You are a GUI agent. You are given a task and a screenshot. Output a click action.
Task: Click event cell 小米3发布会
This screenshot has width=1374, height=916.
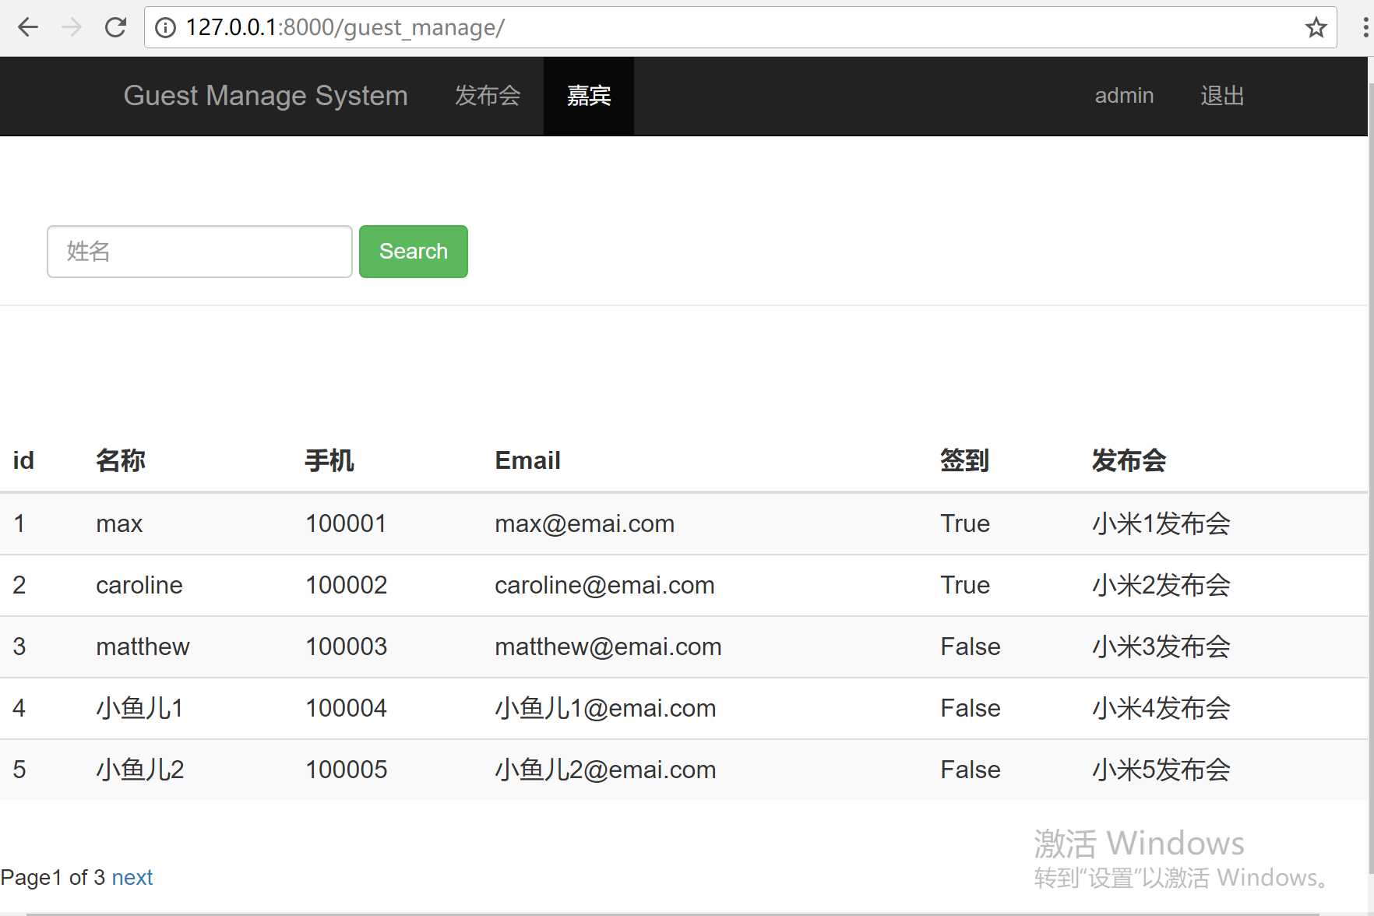point(1161,646)
